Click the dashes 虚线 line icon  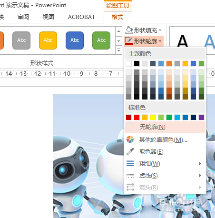(x=130, y=175)
